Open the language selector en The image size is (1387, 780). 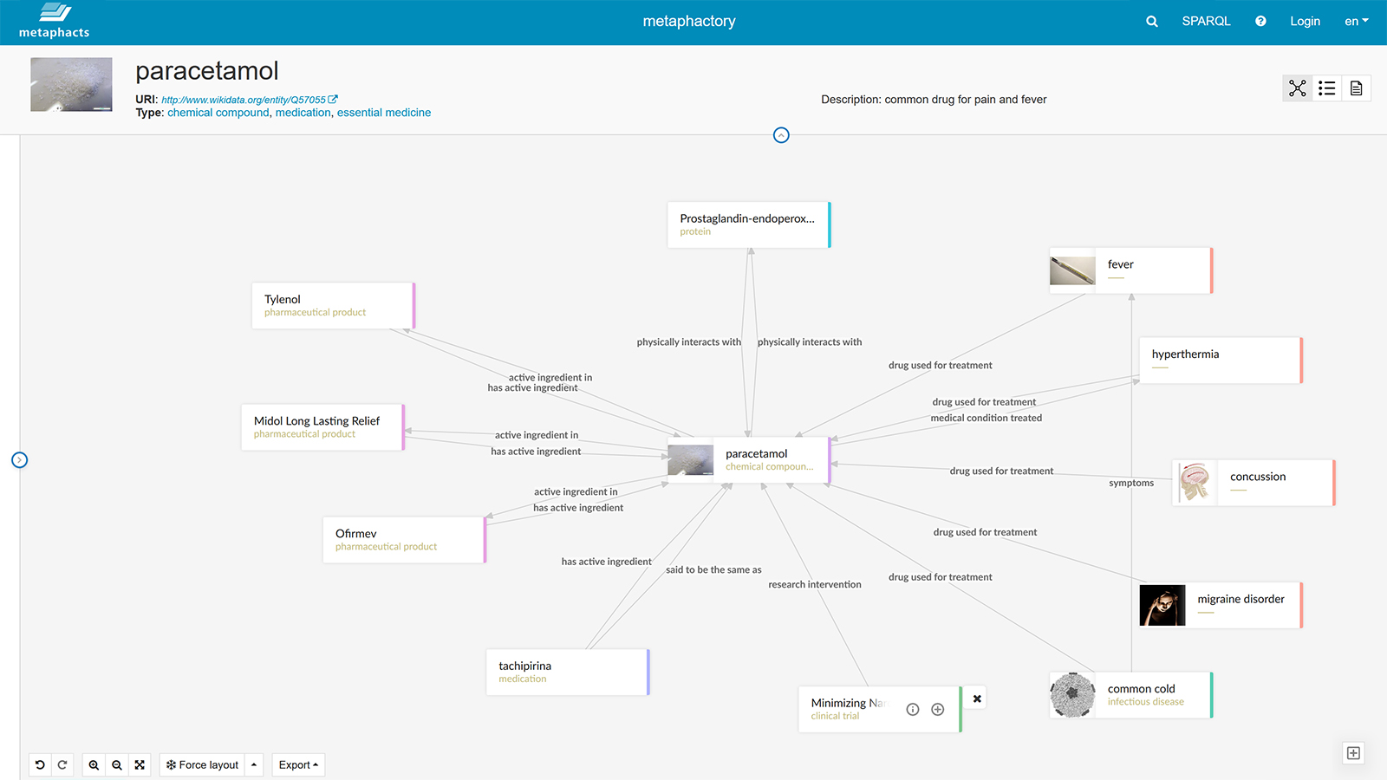pyautogui.click(x=1357, y=22)
